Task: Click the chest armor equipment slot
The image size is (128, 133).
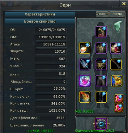Action: pos(101,48)
